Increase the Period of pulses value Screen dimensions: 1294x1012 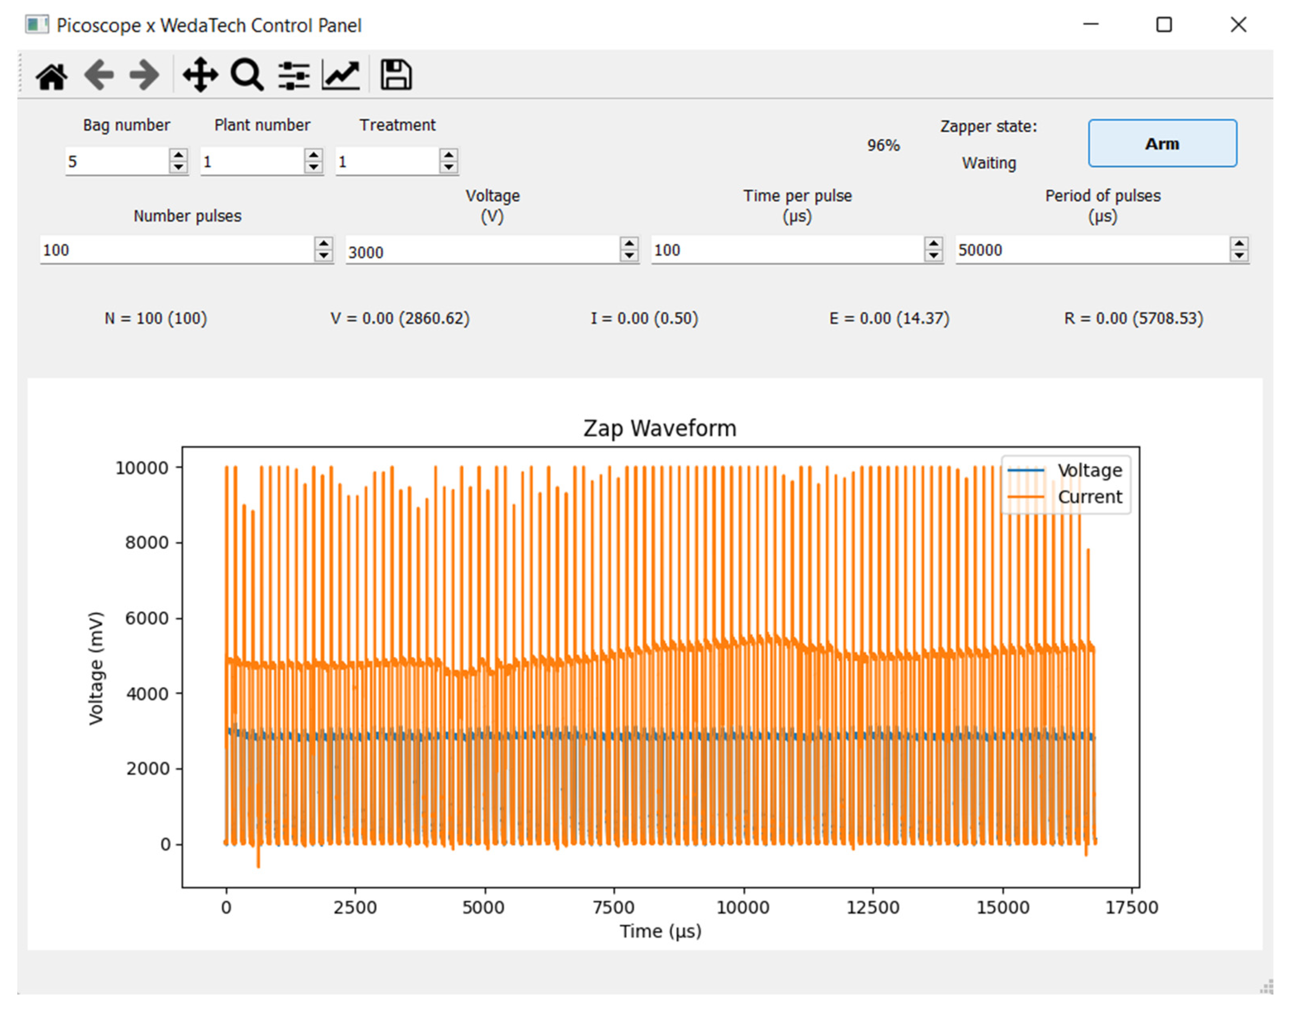coord(1239,243)
